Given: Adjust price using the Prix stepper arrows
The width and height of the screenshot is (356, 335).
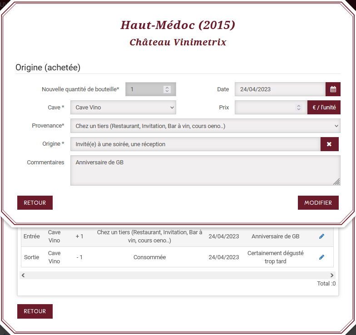Looking at the screenshot, I should tap(298, 108).
